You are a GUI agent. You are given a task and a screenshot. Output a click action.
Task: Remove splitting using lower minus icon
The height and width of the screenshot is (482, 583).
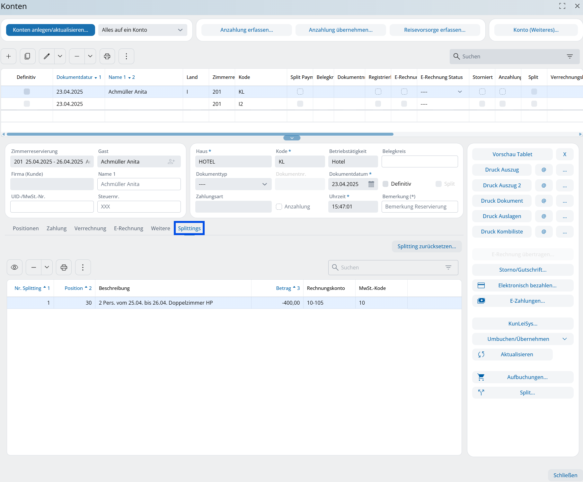click(34, 267)
